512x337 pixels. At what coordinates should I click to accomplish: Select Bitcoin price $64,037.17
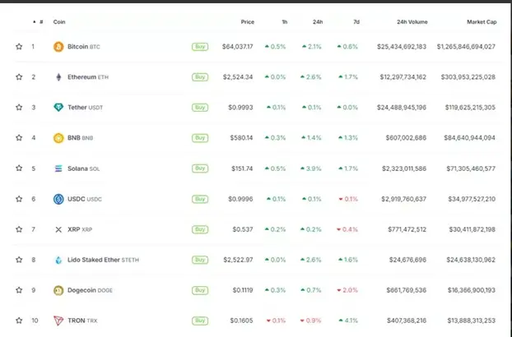click(x=237, y=47)
